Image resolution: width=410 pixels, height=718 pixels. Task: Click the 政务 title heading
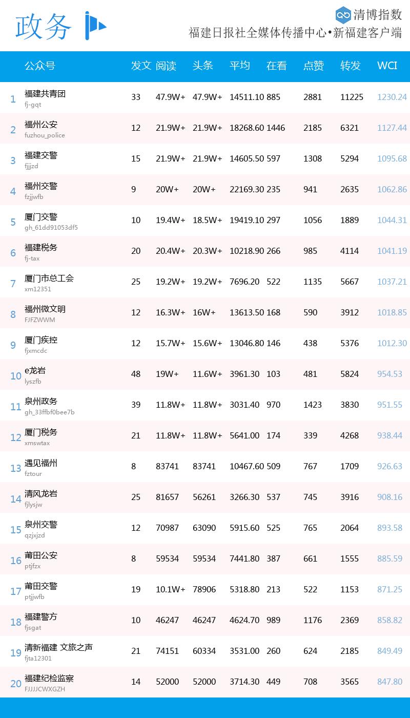click(43, 27)
